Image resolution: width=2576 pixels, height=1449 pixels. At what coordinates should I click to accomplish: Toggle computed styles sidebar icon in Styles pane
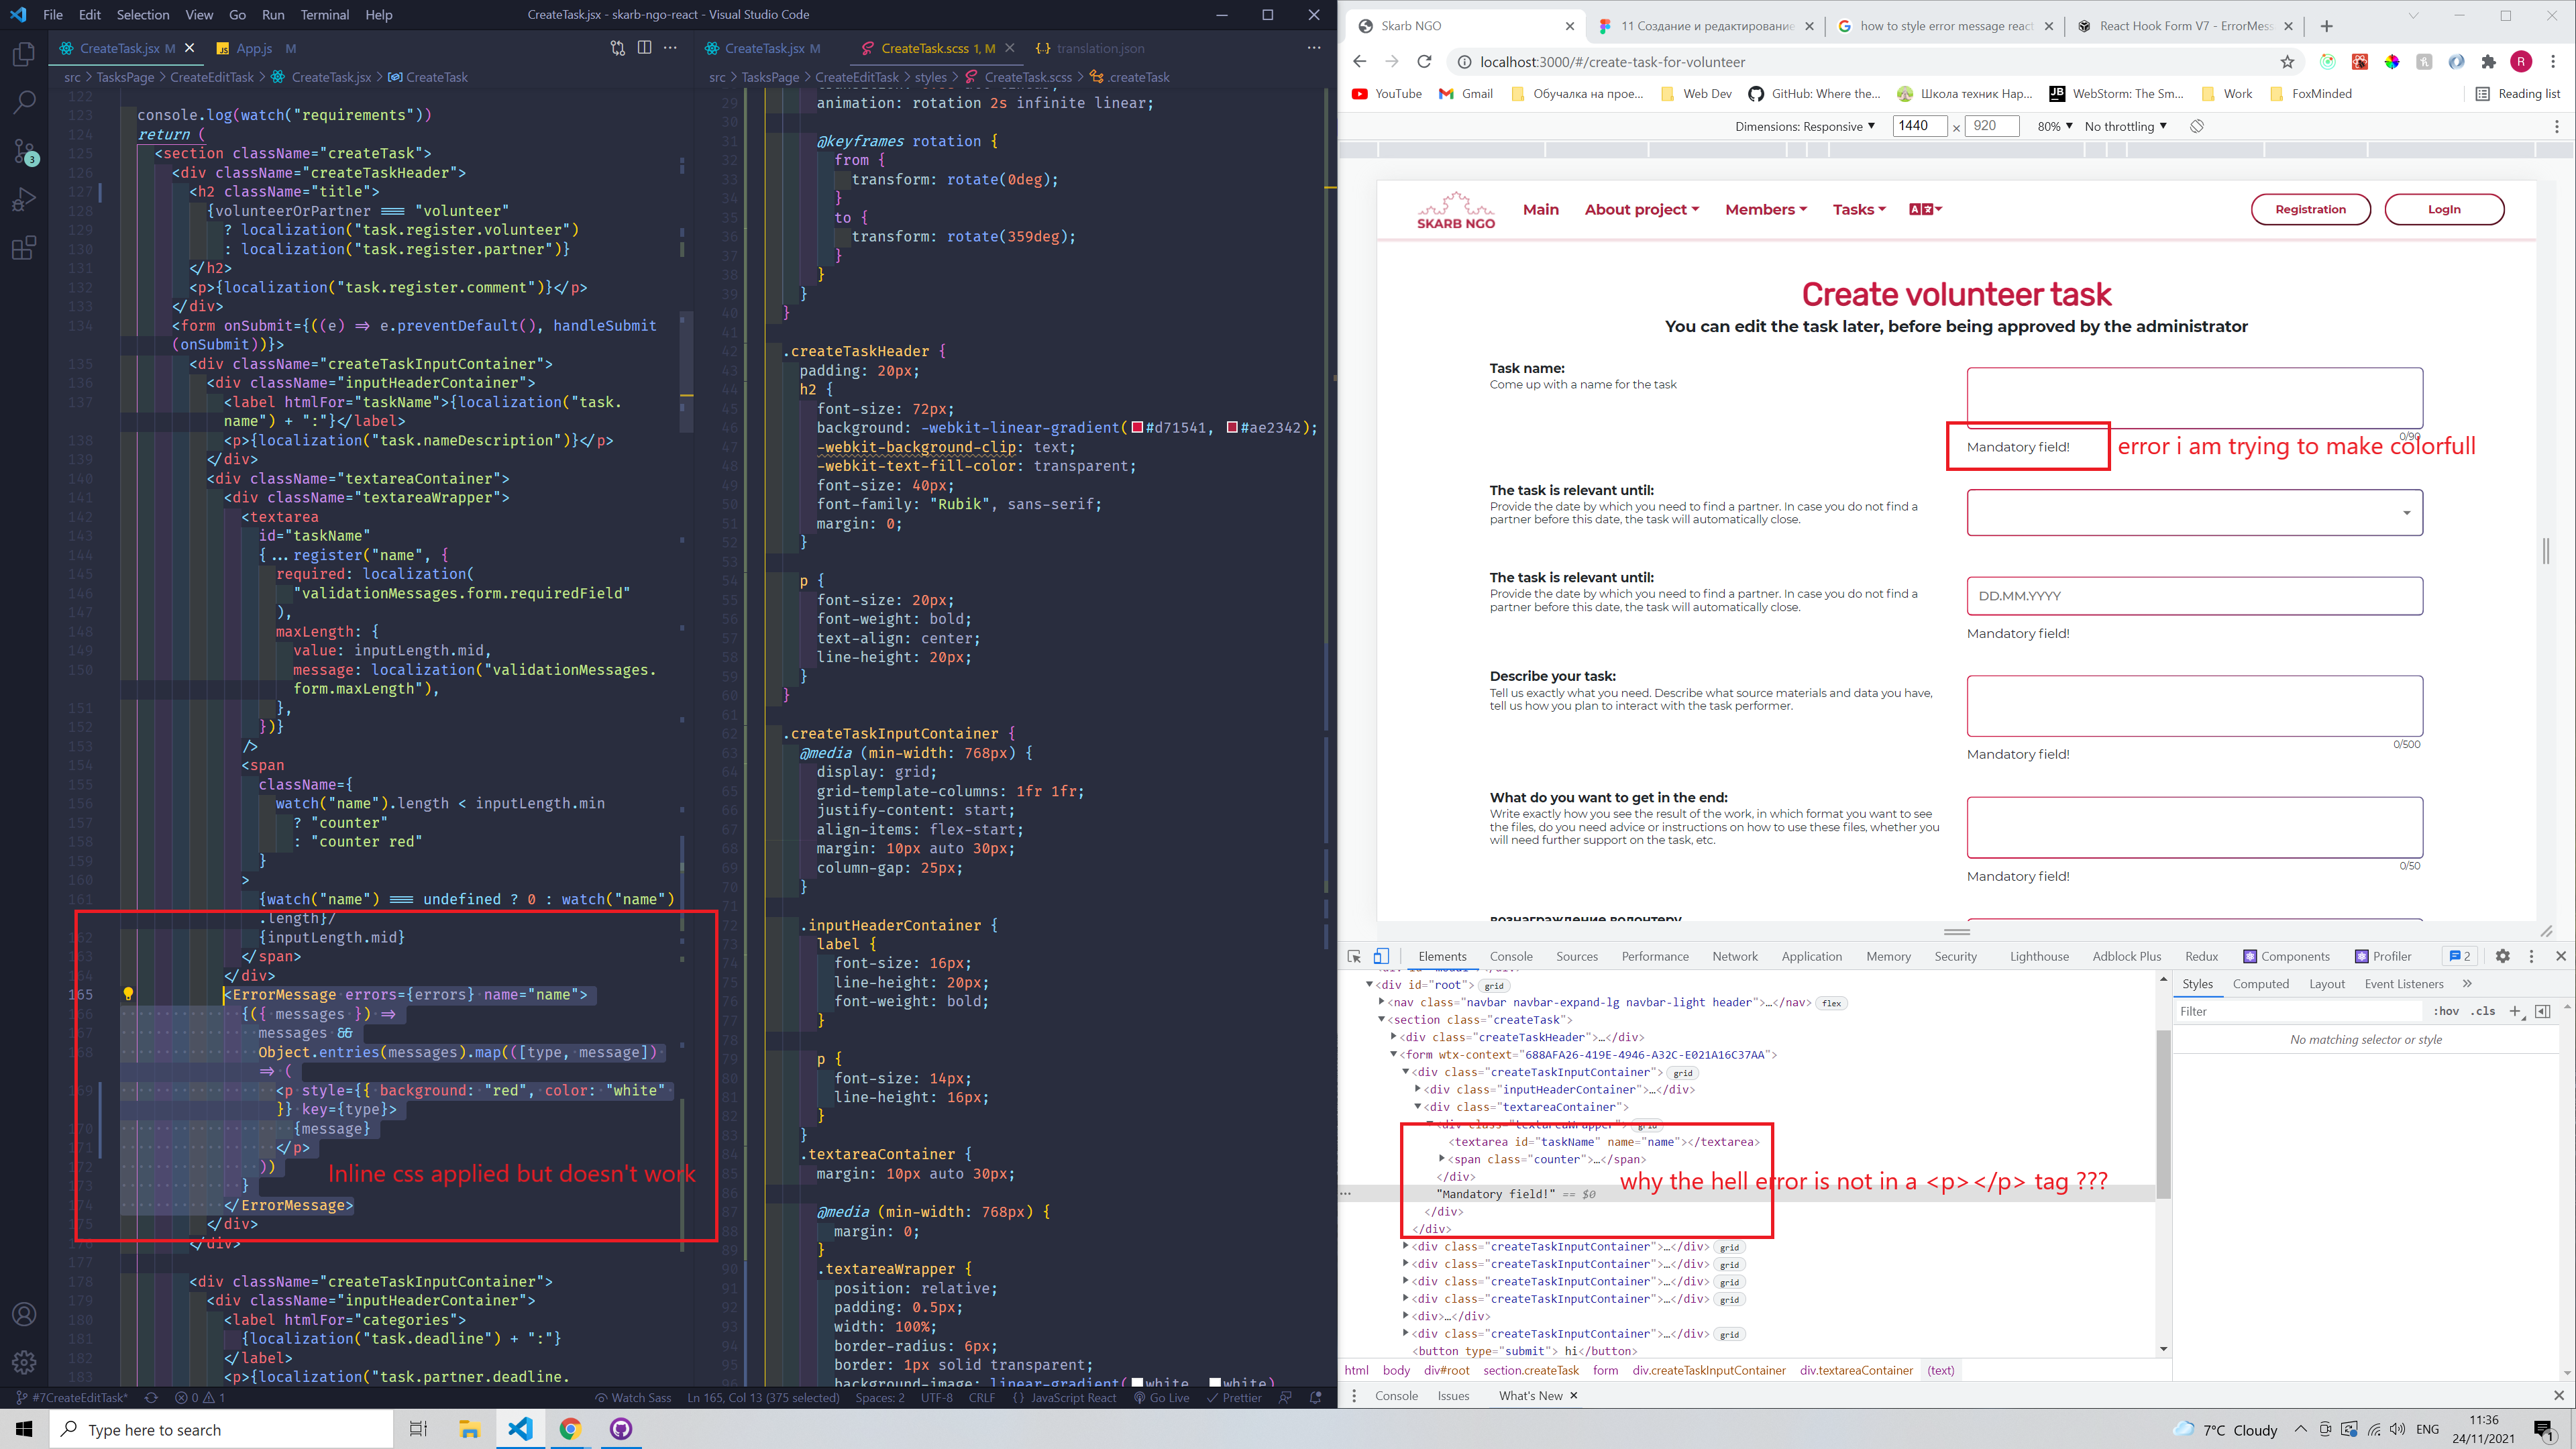[x=2543, y=1011]
